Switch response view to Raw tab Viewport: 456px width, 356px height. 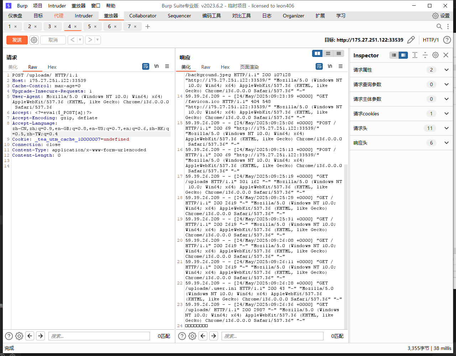coord(206,67)
